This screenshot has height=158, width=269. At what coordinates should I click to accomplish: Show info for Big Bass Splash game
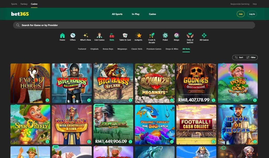130,100
